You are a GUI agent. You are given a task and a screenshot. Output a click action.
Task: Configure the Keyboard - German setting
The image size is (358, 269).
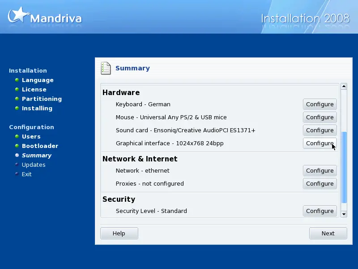(320, 104)
